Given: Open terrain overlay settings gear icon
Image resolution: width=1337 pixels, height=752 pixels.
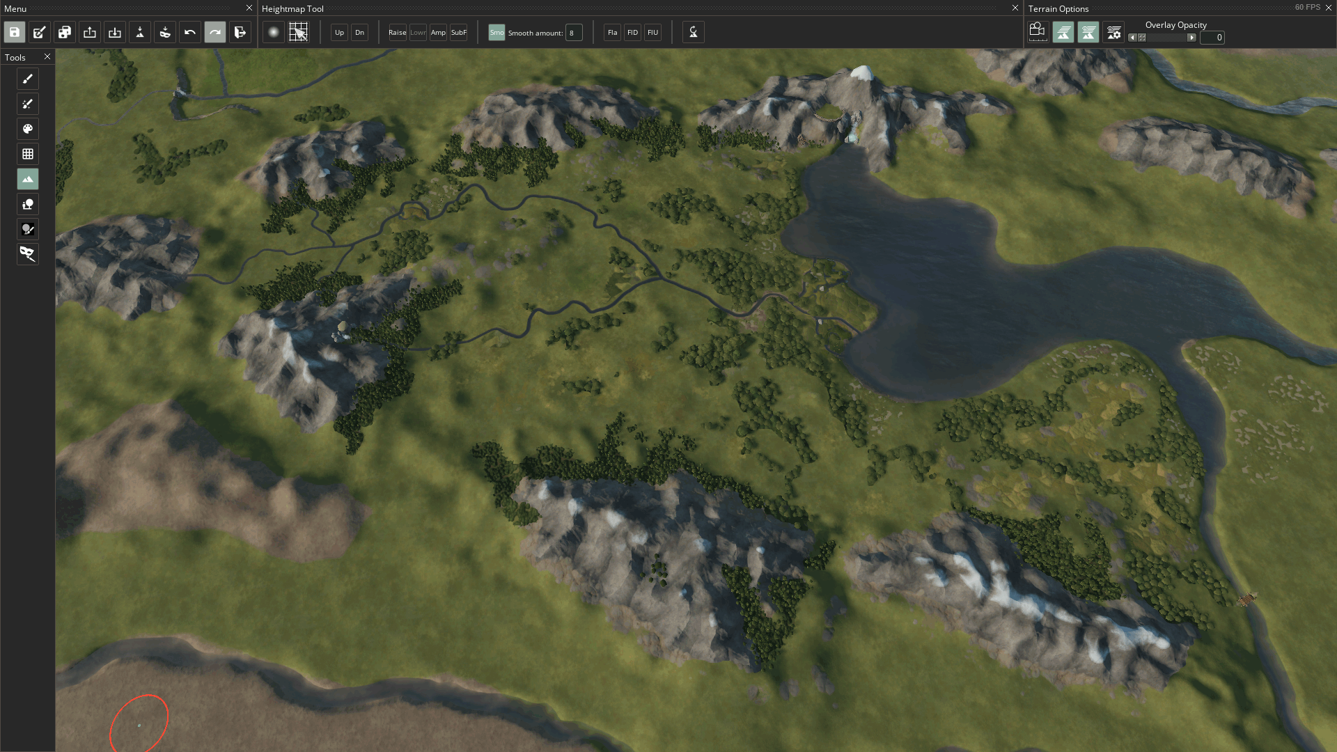Looking at the screenshot, I should tap(1113, 32).
